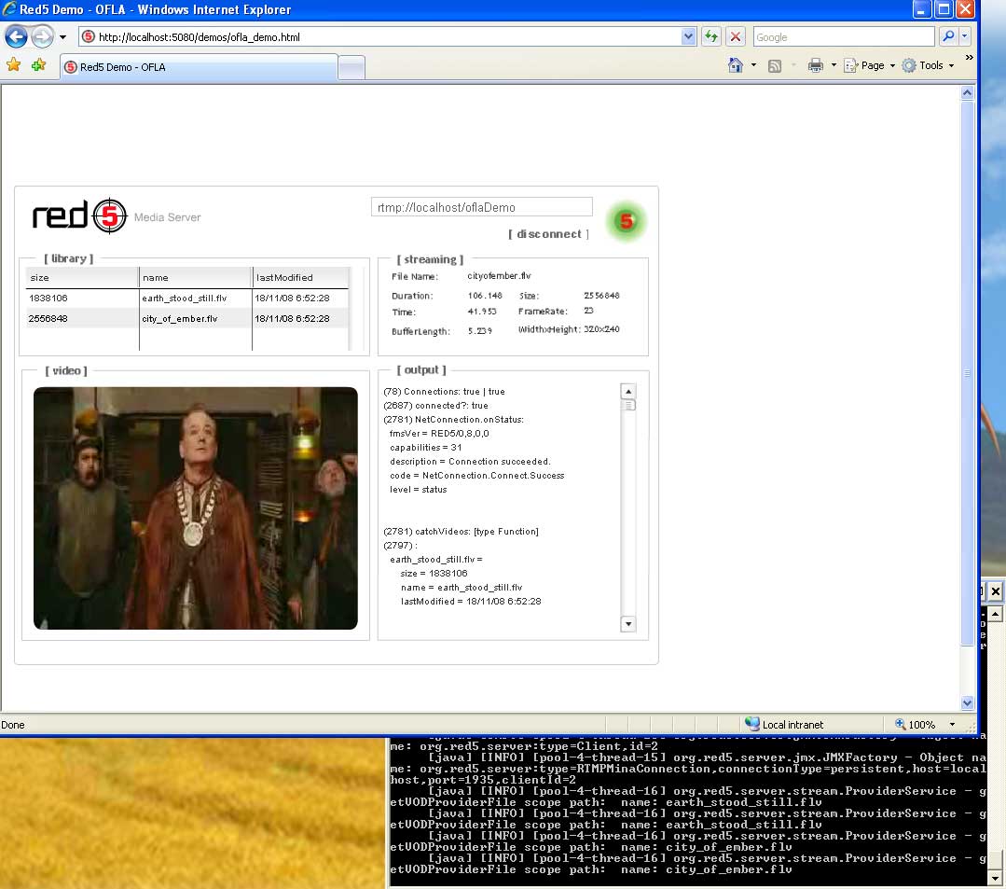This screenshot has height=889, width=1006.
Task: Select earth_stood_still.flv in the library
Action: [184, 298]
